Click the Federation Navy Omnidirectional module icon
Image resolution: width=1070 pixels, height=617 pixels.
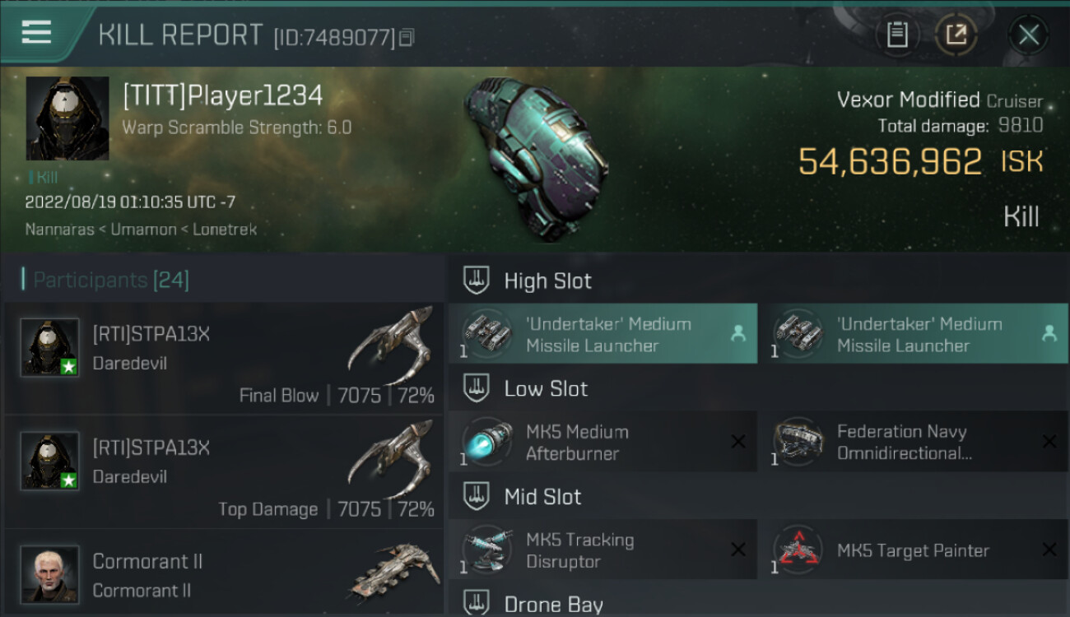click(x=798, y=442)
